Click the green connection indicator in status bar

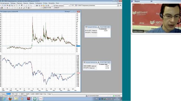pyautogui.click(x=114, y=96)
